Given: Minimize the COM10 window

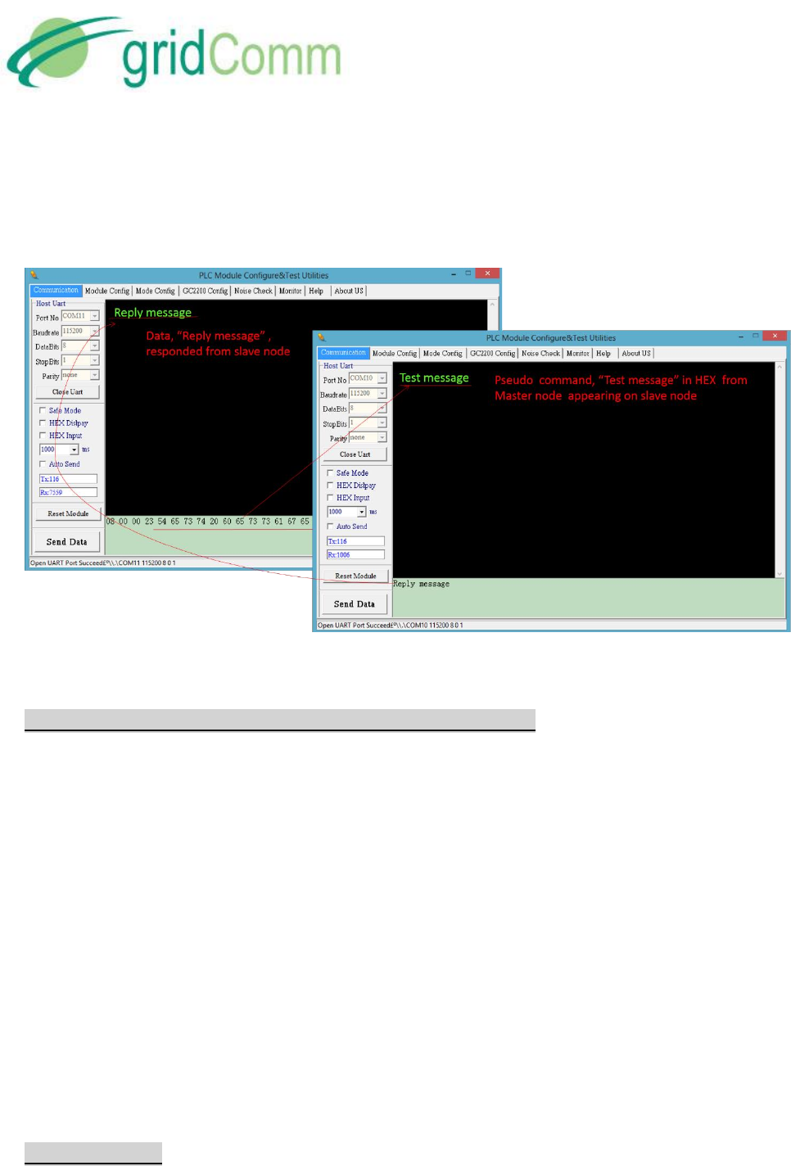Looking at the screenshot, I should 740,336.
